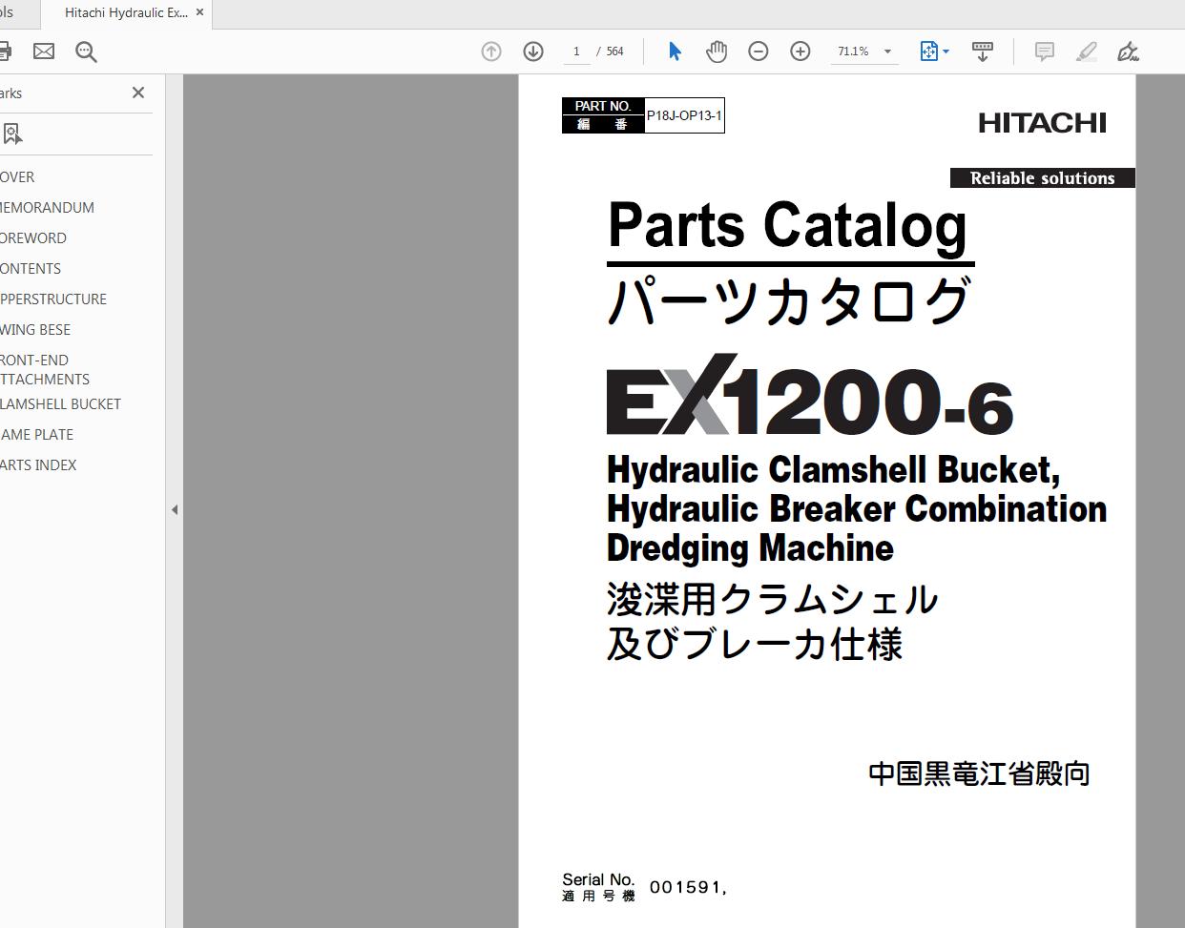Add a comment with the note icon
The height and width of the screenshot is (928, 1185).
tap(1045, 52)
